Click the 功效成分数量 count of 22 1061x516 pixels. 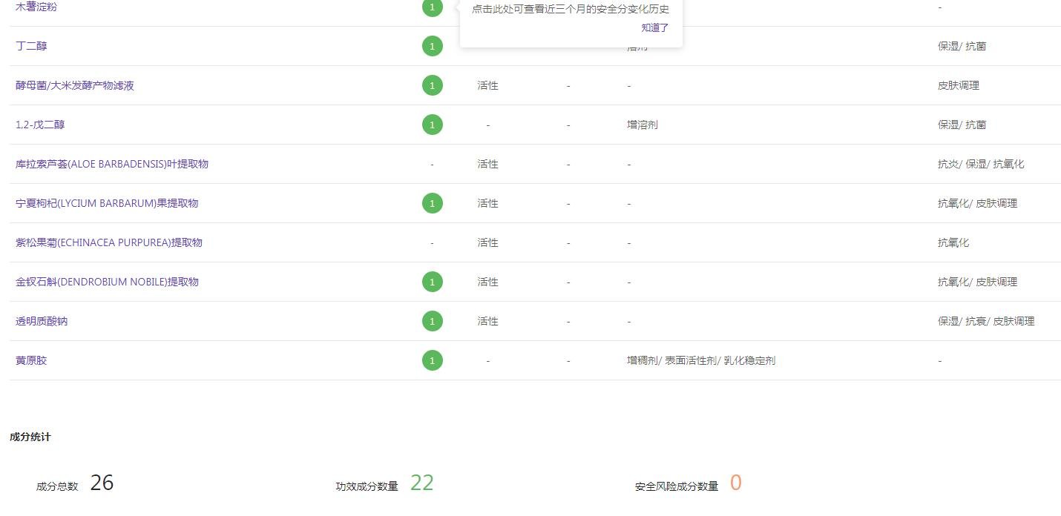point(421,483)
